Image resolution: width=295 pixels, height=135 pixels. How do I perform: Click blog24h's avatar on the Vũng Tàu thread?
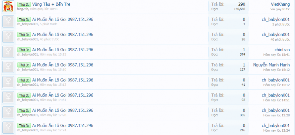[8, 6]
